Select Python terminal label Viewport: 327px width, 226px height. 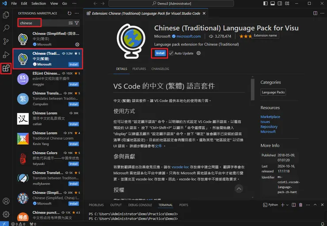coord(270,205)
